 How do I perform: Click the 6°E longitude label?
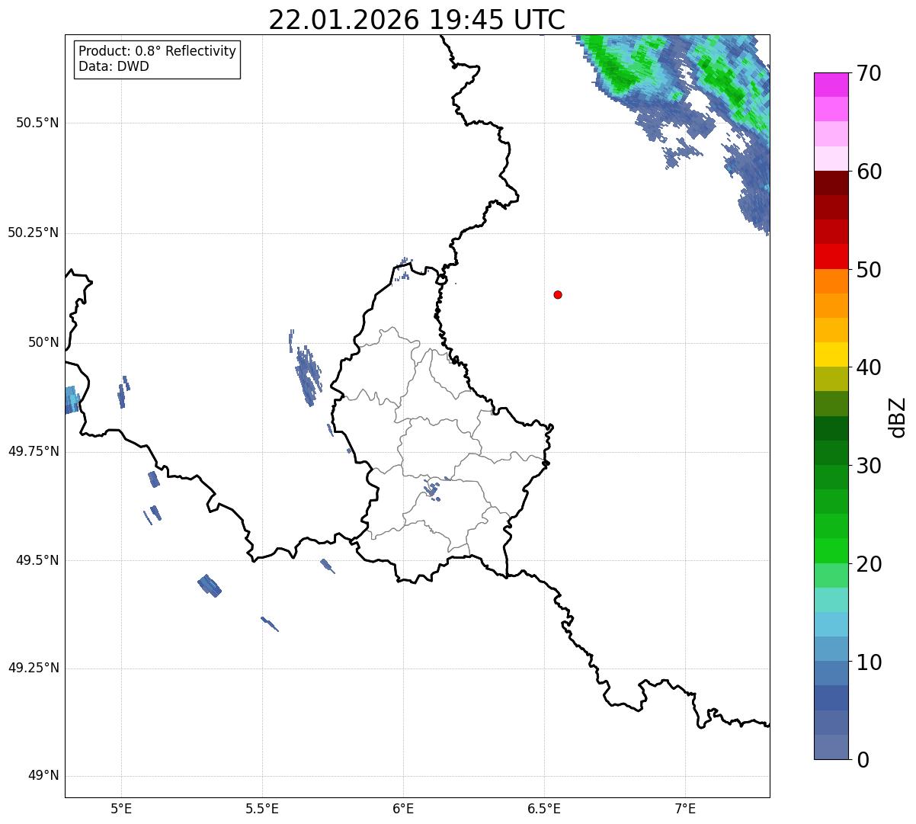click(x=403, y=808)
